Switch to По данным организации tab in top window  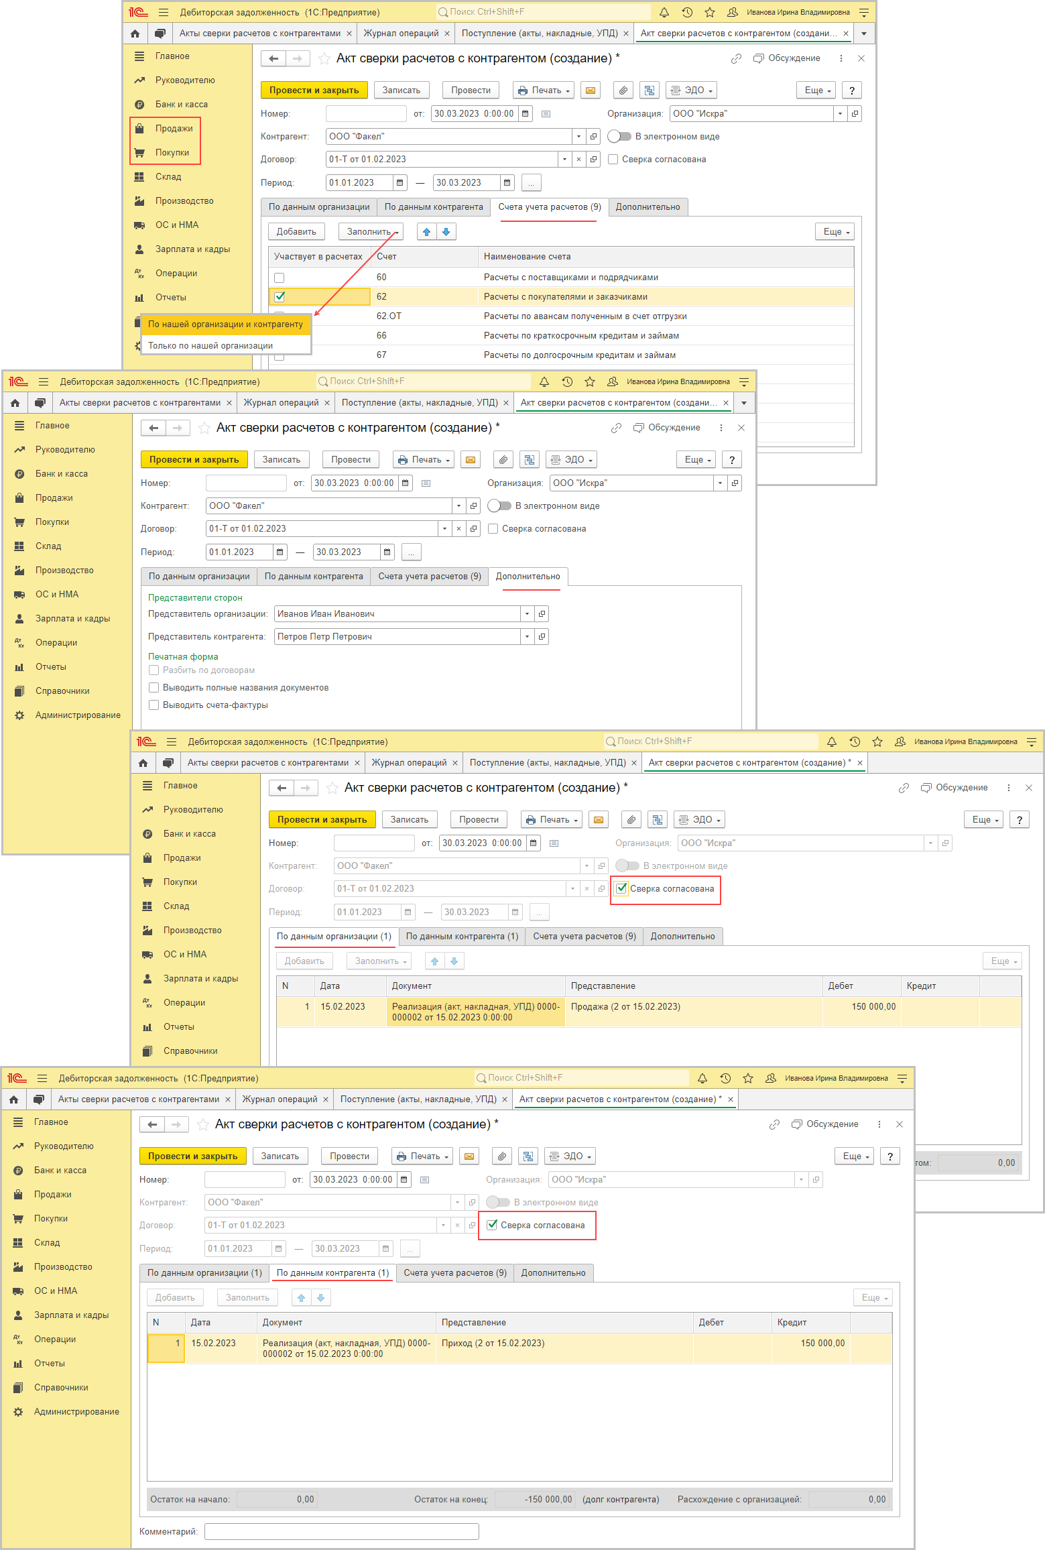pos(319,207)
